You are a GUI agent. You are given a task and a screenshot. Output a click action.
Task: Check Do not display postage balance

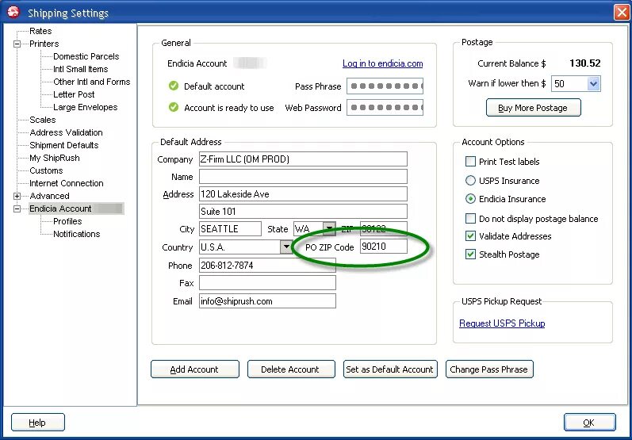click(470, 218)
